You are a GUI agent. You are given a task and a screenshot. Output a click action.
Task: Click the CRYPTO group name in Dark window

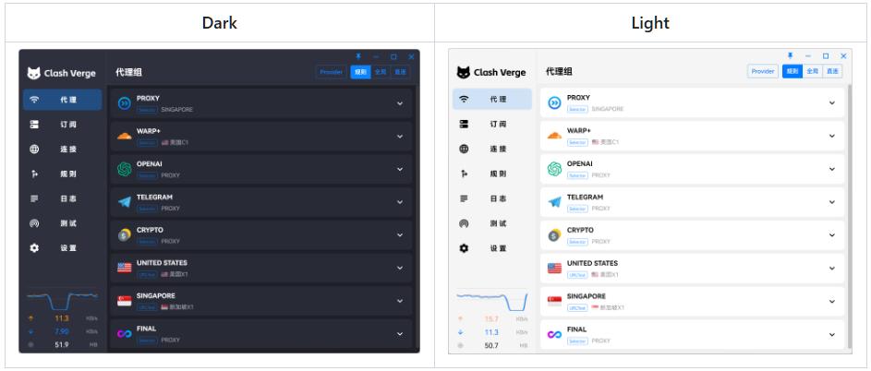coord(150,230)
